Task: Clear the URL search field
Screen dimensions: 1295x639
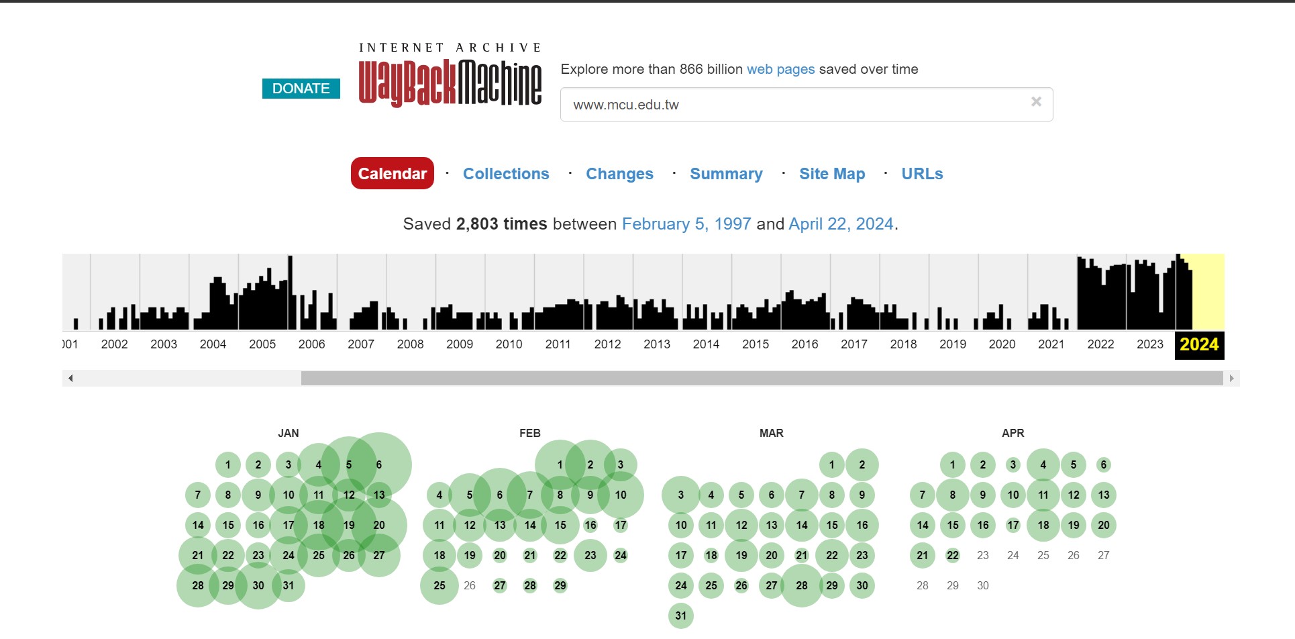Action: pos(1036,102)
